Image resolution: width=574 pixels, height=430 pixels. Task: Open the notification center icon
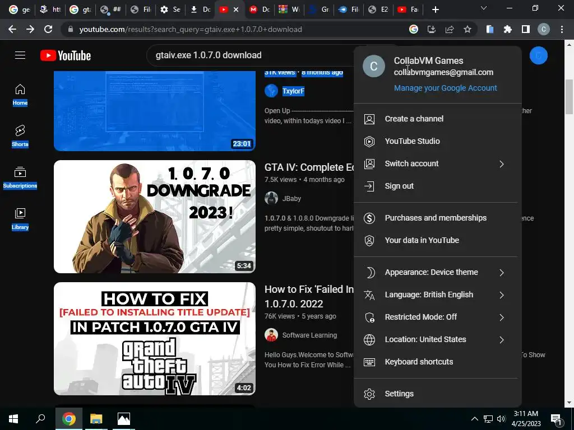556,419
